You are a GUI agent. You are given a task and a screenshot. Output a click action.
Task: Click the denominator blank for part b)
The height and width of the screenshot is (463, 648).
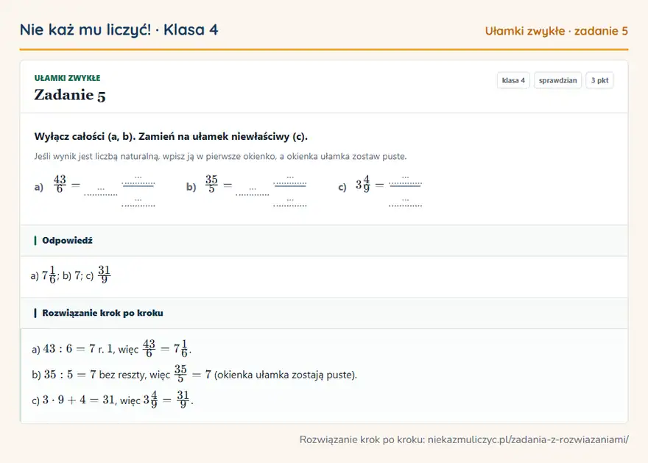[290, 202]
